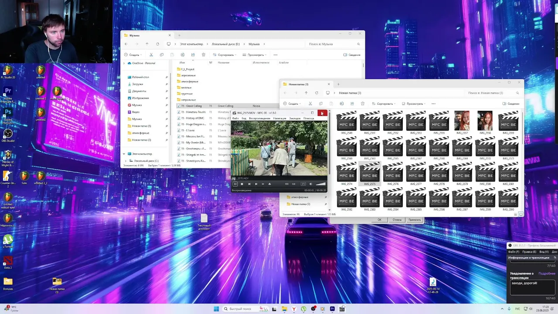Click the Отмена button
Screen dimensions: 558x314
tap(397, 220)
